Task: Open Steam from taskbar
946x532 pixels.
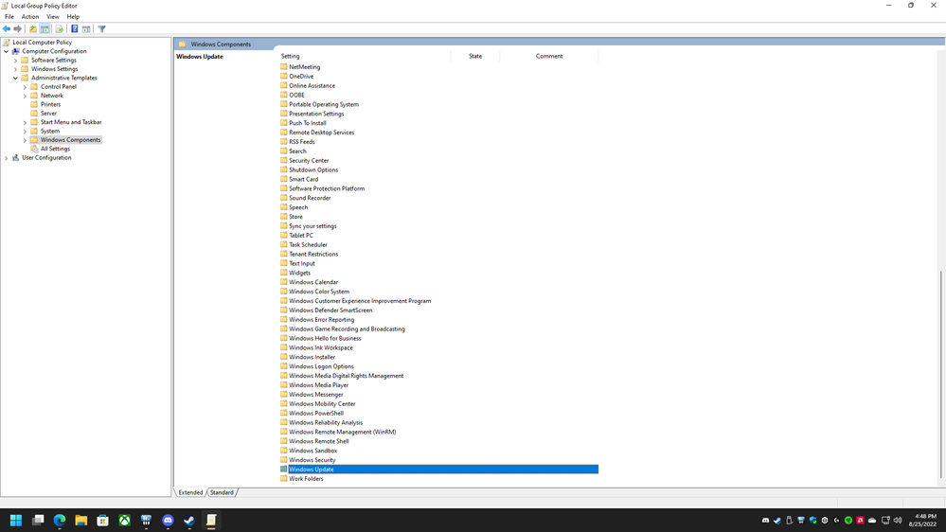Action: pos(189,520)
